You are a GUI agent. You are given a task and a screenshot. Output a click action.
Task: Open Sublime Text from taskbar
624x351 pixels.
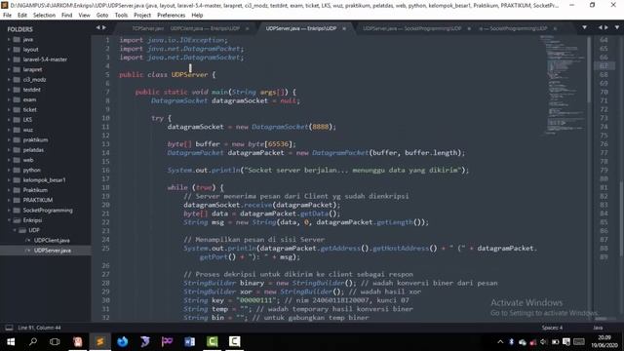tap(99, 342)
